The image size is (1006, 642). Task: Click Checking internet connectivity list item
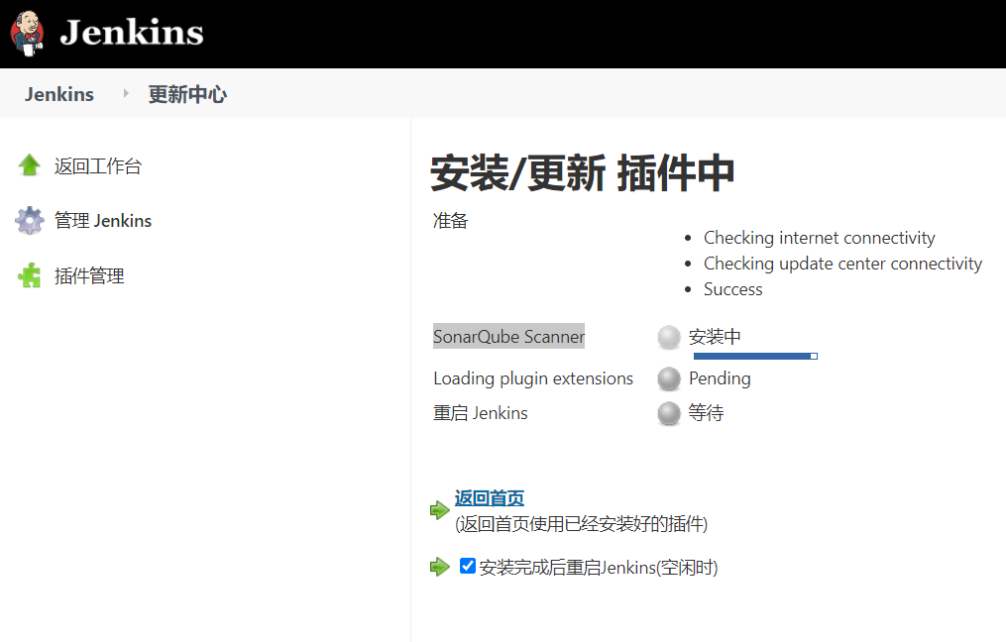click(820, 238)
